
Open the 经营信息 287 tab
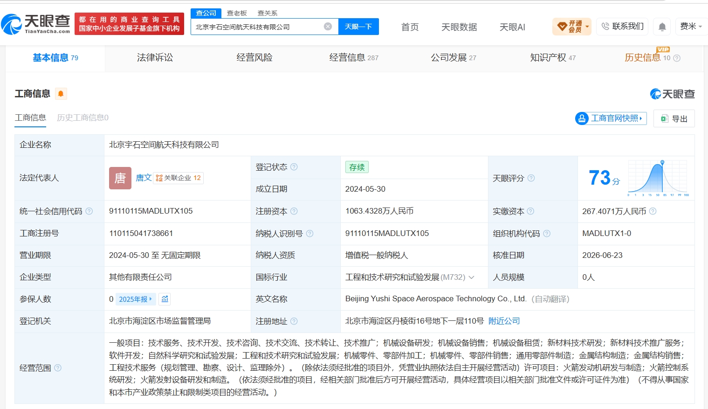pyautogui.click(x=354, y=58)
